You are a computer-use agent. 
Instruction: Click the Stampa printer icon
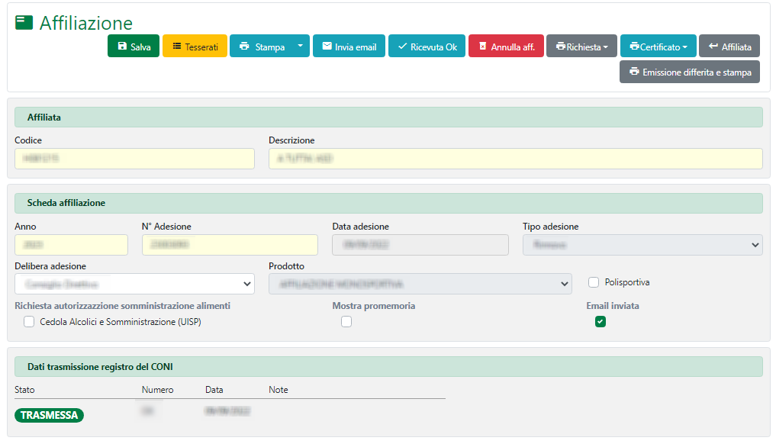[x=244, y=47]
